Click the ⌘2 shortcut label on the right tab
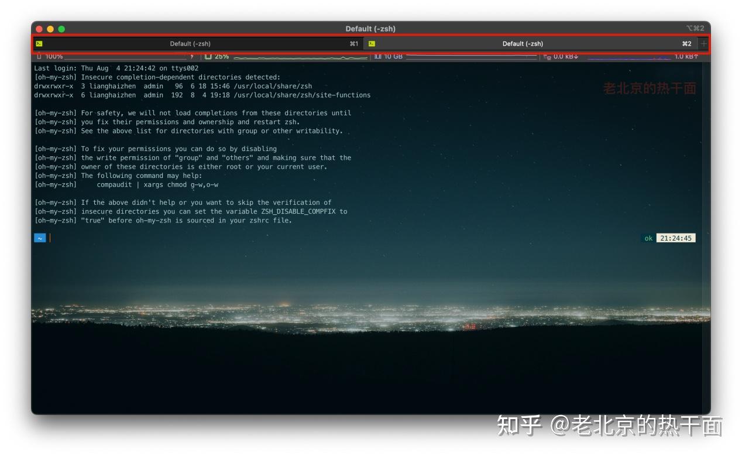 (x=687, y=43)
